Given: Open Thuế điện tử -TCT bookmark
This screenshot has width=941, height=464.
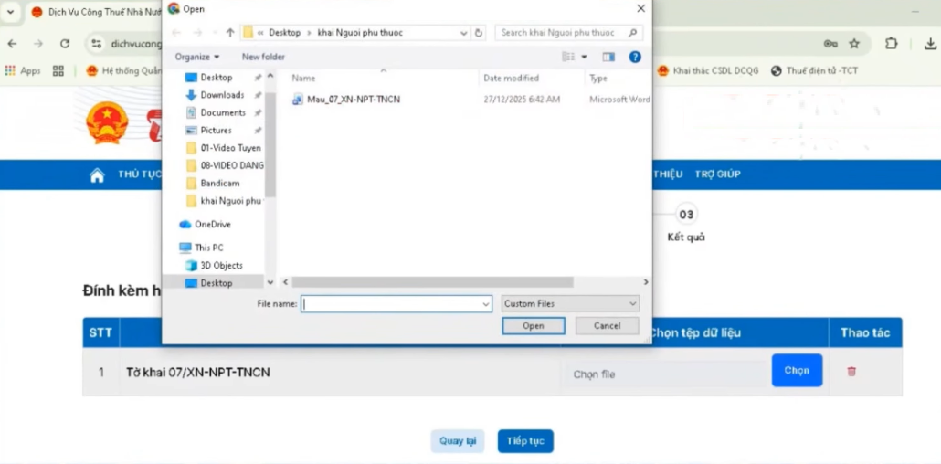Looking at the screenshot, I should (x=814, y=71).
